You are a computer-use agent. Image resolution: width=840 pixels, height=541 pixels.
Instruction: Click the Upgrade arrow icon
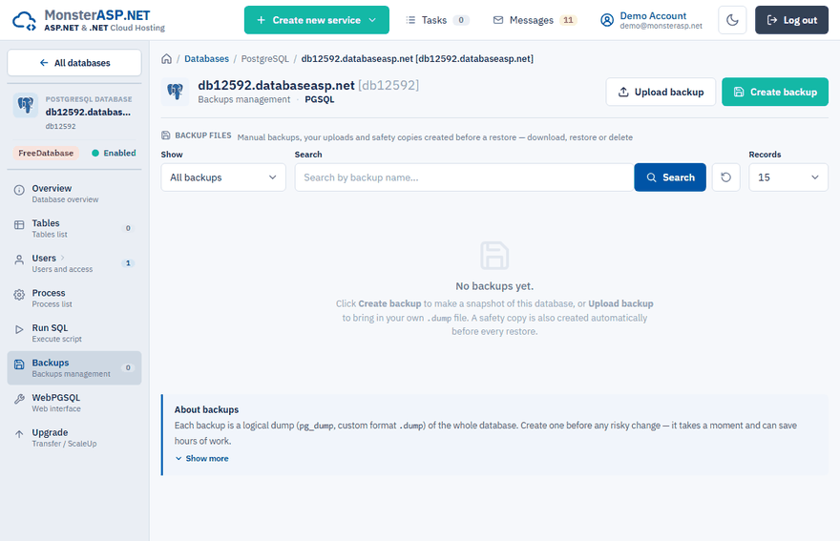[x=19, y=434]
